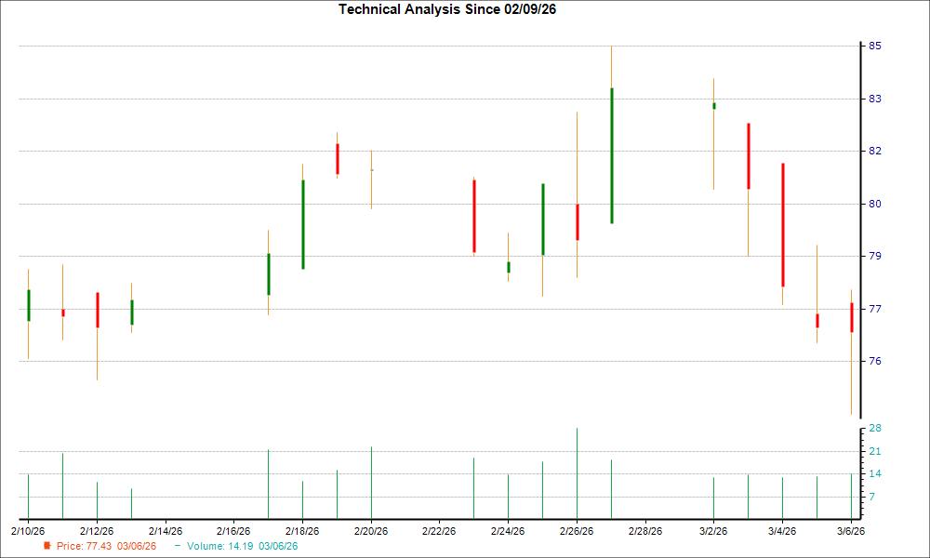Select the red candlestick on 2/23/26
This screenshot has width=930, height=558.
[x=475, y=214]
